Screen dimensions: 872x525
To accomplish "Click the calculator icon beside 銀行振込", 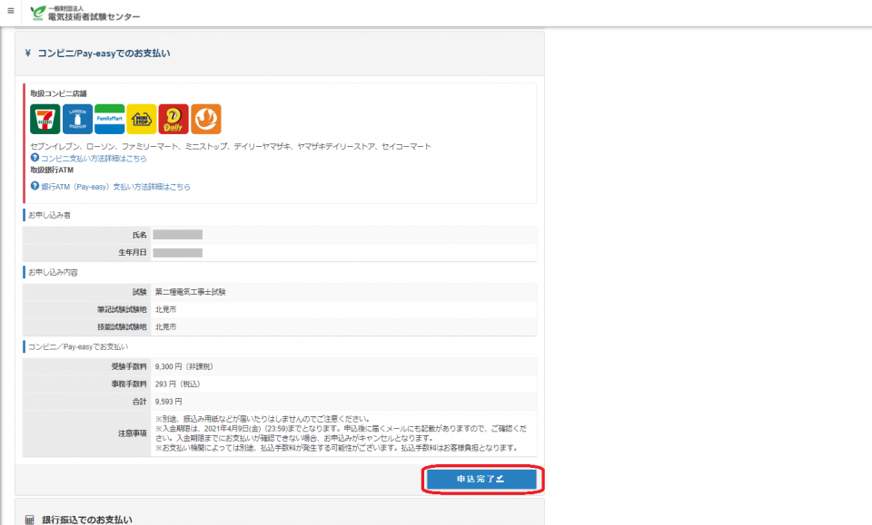I will (x=29, y=520).
